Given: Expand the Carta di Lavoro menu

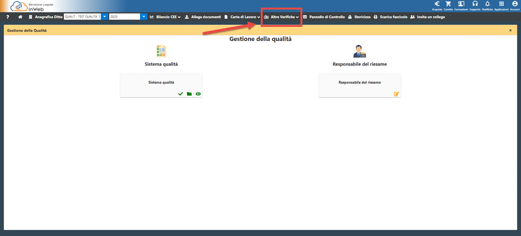Looking at the screenshot, I should coord(242,17).
